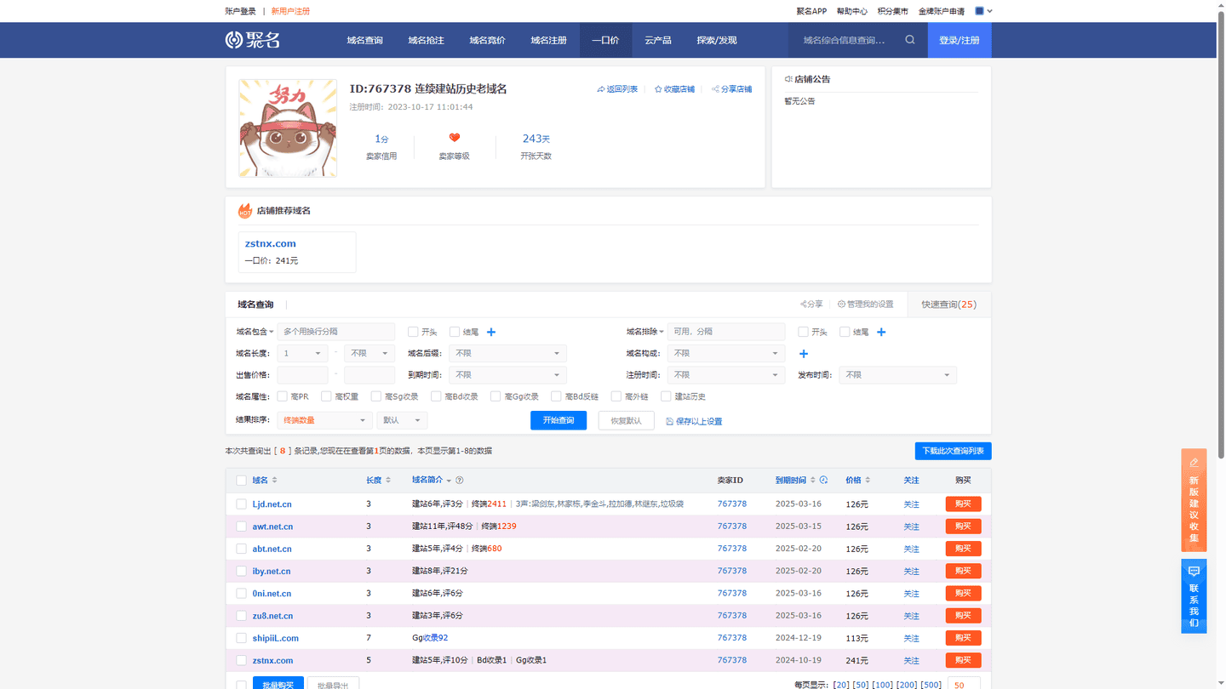Open the 云产品 nav menu

point(657,40)
